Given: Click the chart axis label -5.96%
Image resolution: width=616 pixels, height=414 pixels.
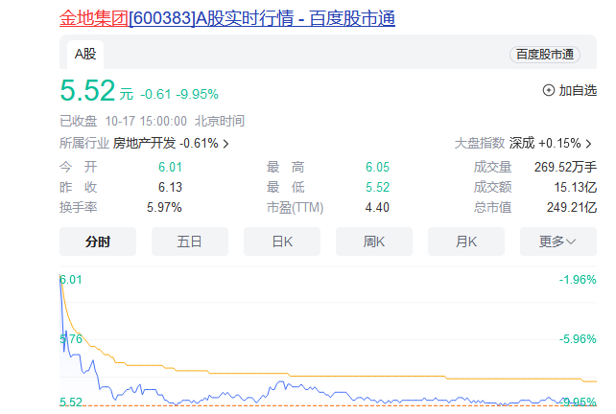Looking at the screenshot, I should [x=578, y=338].
